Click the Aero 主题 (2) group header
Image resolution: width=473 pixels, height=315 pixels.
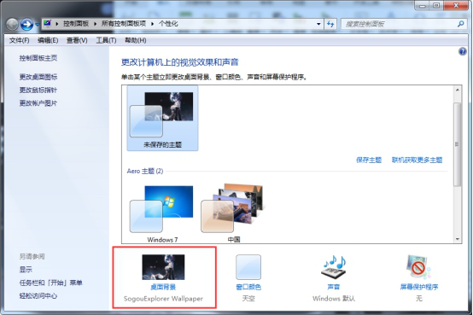pyautogui.click(x=145, y=171)
